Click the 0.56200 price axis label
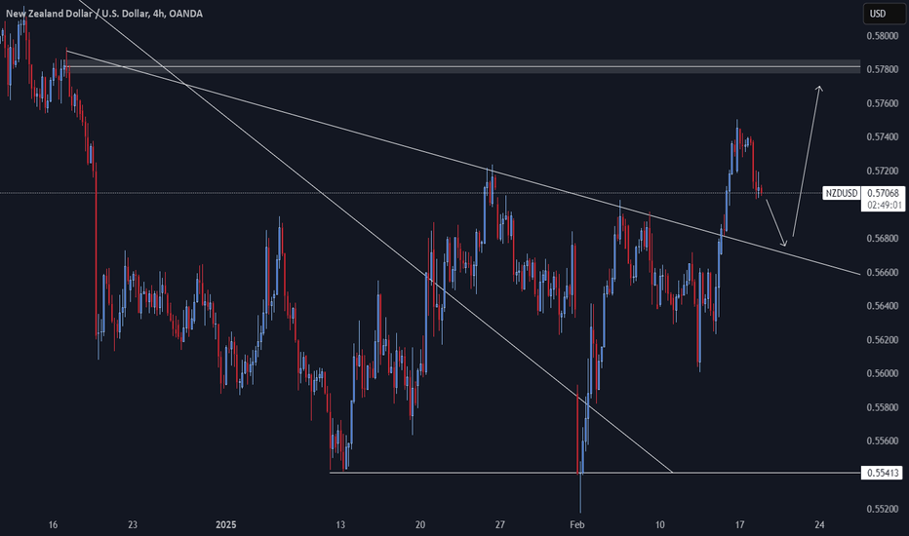 (x=883, y=339)
